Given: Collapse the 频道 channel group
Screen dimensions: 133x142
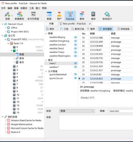Looking at the screenshot, I should 46,33.
